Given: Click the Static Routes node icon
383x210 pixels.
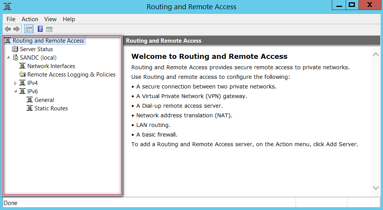Looking at the screenshot, I should point(30,108).
